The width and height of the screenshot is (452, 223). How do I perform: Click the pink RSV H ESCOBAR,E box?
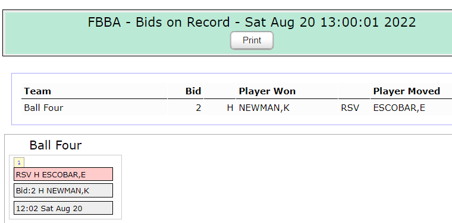click(63, 174)
